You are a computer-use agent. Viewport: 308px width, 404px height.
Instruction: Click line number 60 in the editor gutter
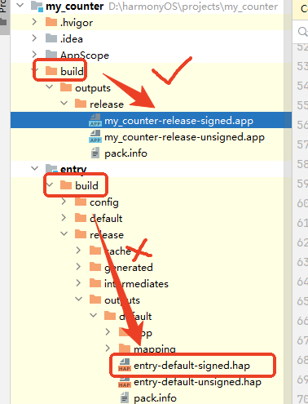click(302, 203)
